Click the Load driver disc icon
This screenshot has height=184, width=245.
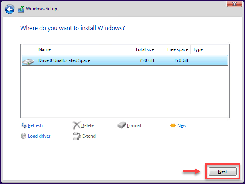pyautogui.click(x=24, y=136)
